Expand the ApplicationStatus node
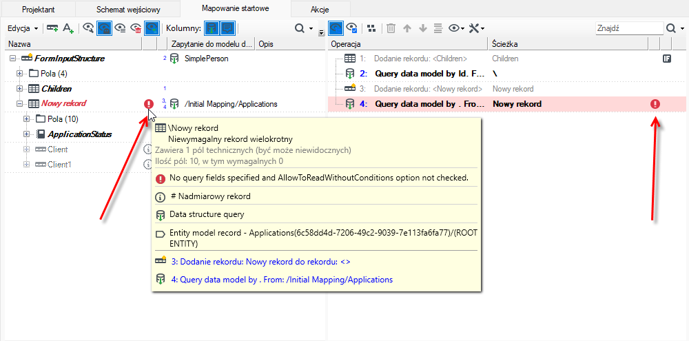The image size is (689, 341). tap(26, 134)
